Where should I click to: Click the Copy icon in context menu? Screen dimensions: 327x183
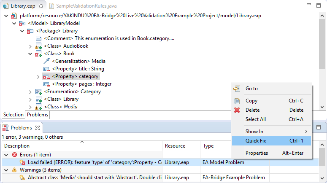[237, 101]
